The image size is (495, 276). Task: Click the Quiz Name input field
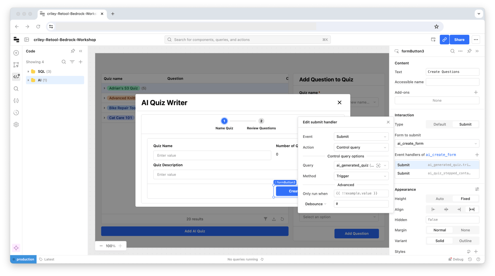pyautogui.click(x=212, y=155)
